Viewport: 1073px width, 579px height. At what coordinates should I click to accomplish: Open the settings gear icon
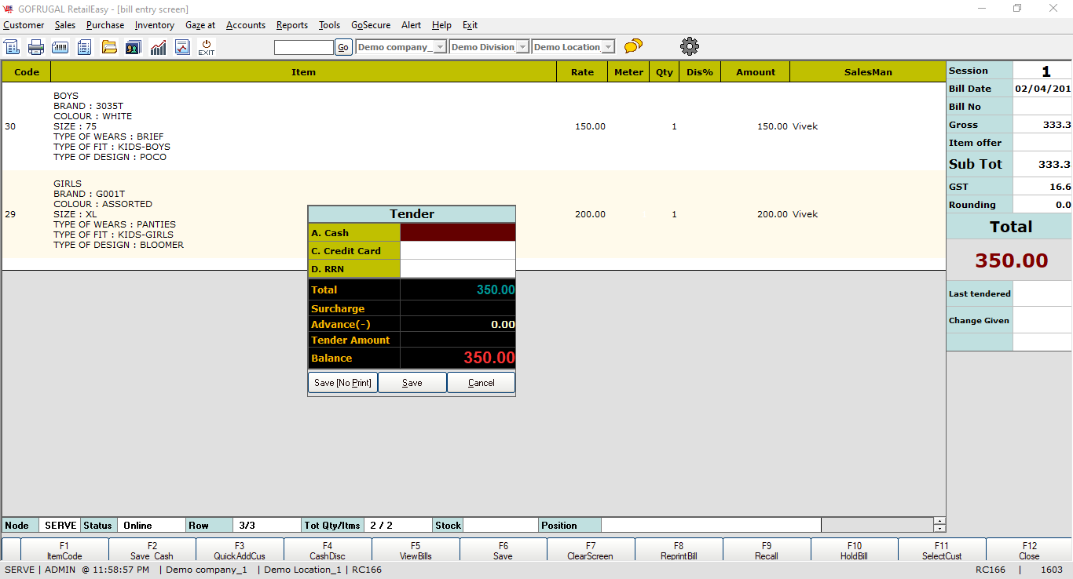point(690,46)
